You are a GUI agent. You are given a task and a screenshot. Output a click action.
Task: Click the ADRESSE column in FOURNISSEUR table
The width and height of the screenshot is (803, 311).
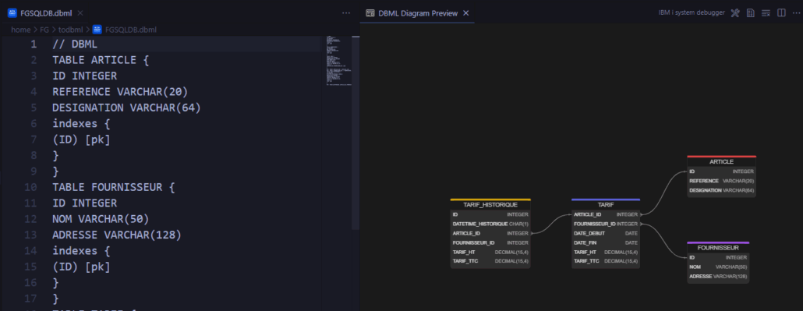point(718,276)
